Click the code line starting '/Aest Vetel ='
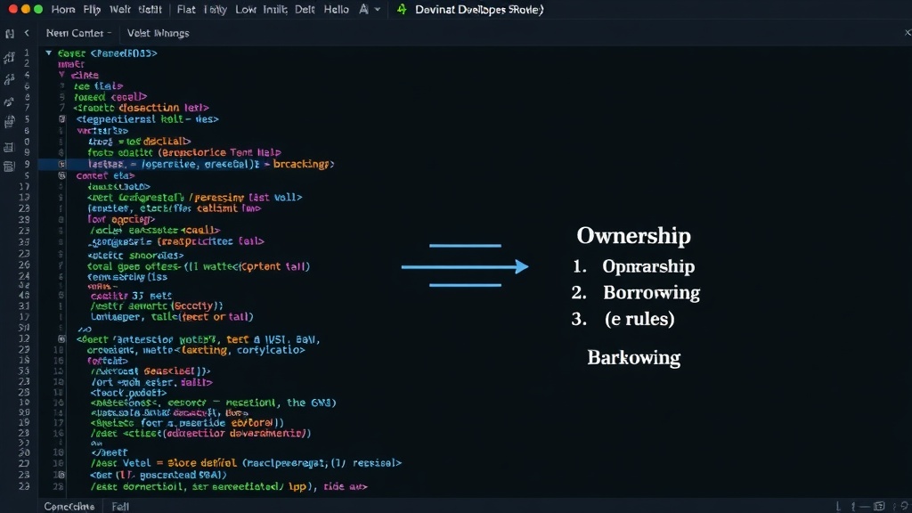This screenshot has height=513, width=912. pos(246,463)
